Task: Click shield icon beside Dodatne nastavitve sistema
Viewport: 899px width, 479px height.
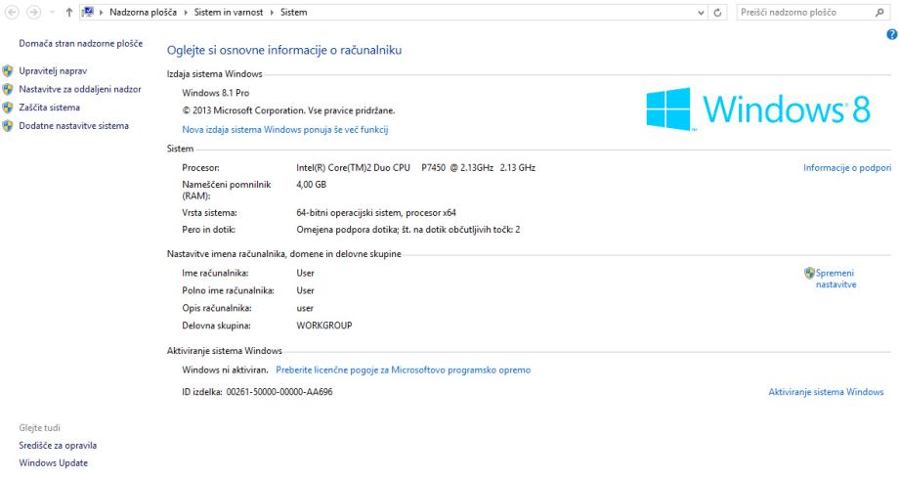Action: tap(8, 126)
